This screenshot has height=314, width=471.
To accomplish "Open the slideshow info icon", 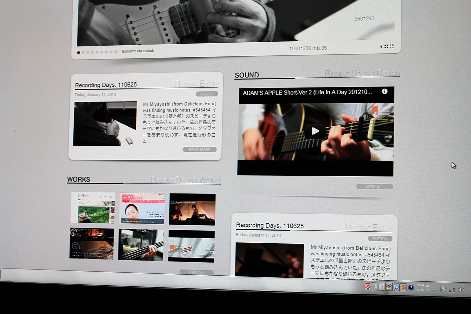I will coord(381,46).
